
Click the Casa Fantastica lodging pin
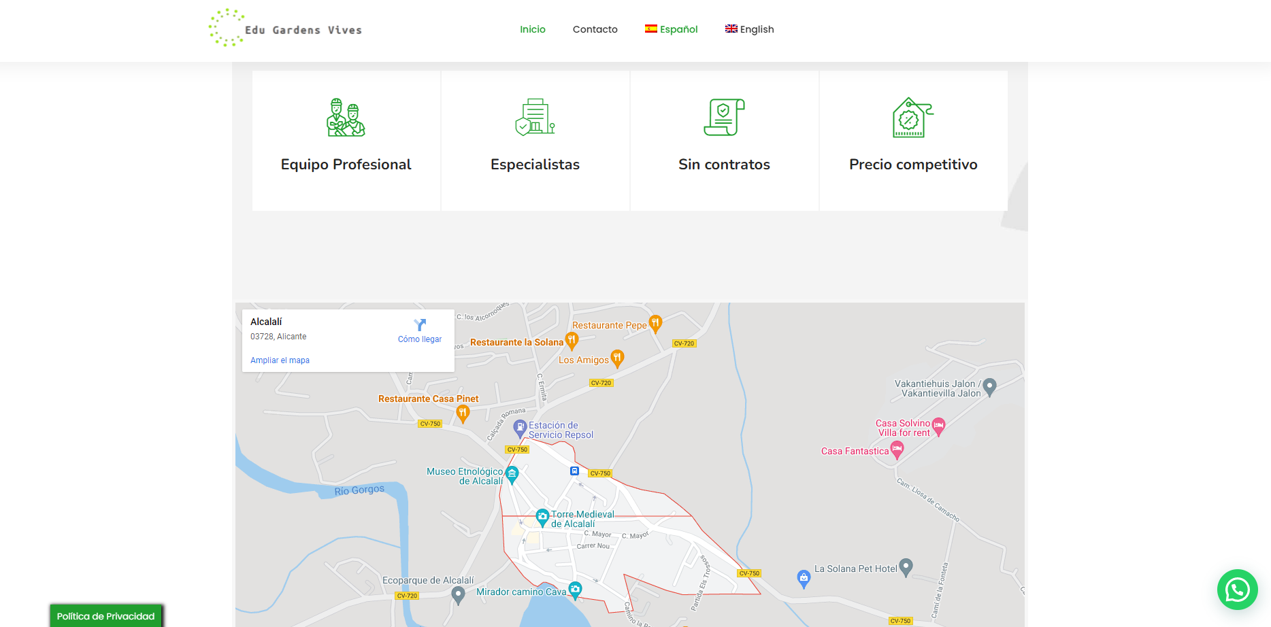coord(897,450)
